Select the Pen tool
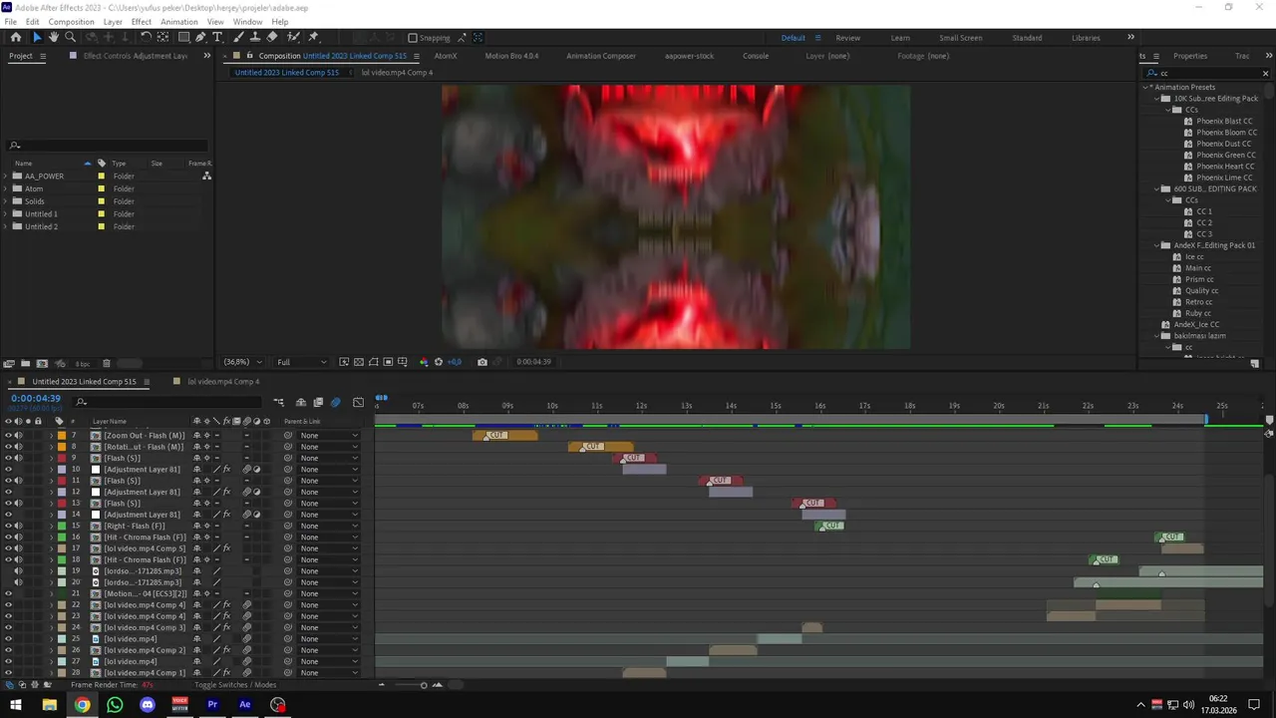The height and width of the screenshot is (718, 1276). [200, 38]
